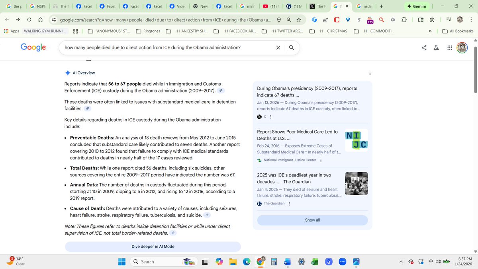Viewport: 478px width, 269px height.
Task: Open Word from the taskbar
Action: pyautogui.click(x=288, y=262)
